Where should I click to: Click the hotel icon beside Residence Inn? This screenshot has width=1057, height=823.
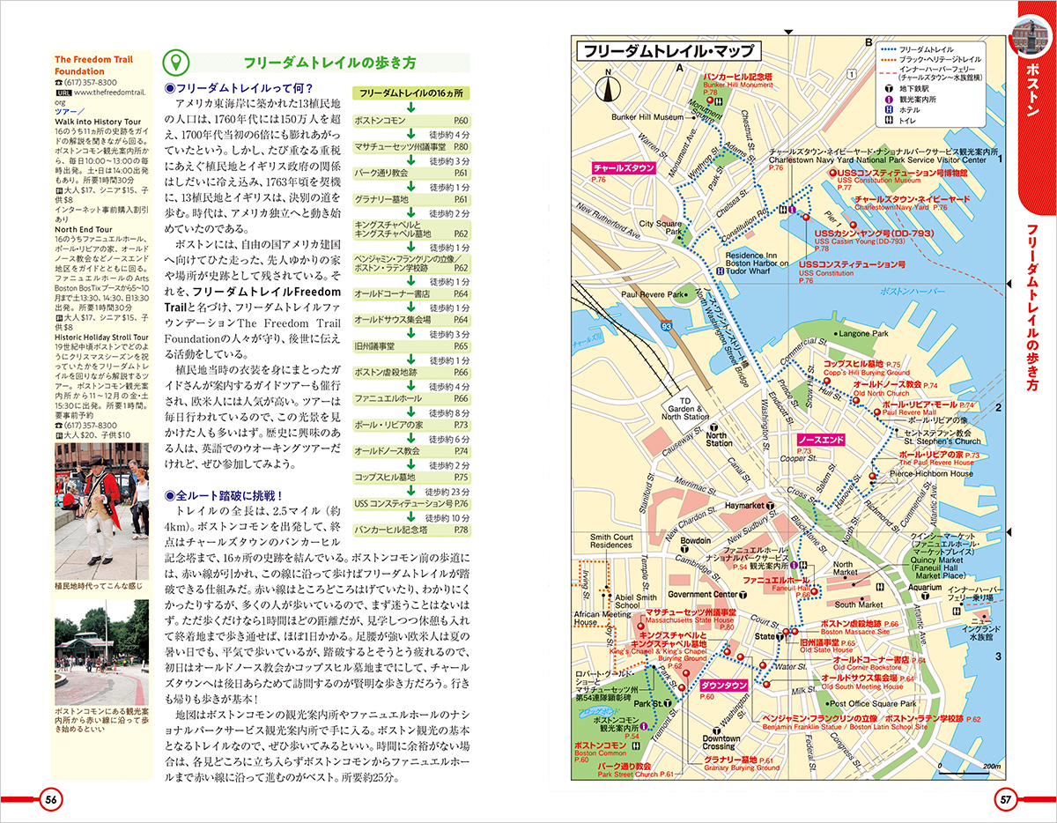tap(721, 272)
